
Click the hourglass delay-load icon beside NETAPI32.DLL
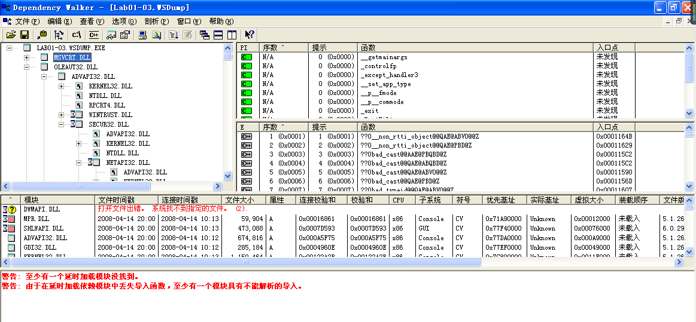pyautogui.click(x=90, y=162)
